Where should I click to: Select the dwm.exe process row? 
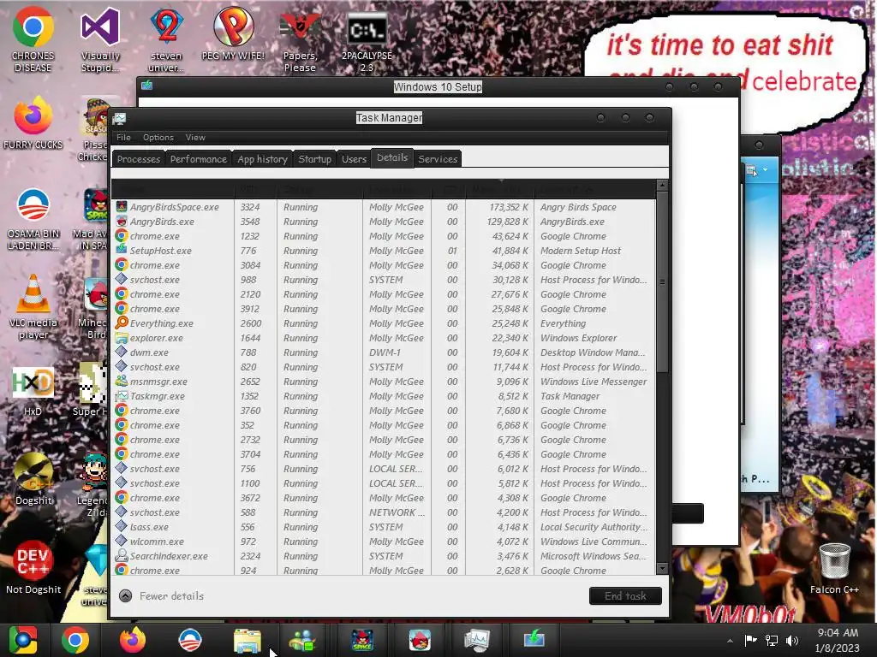click(x=384, y=352)
